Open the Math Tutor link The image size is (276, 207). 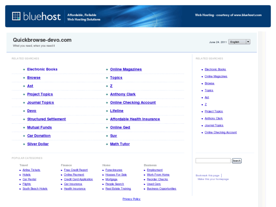tap(120, 144)
